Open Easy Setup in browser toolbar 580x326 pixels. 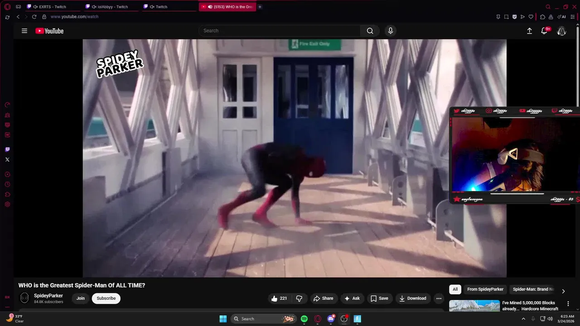(x=573, y=17)
